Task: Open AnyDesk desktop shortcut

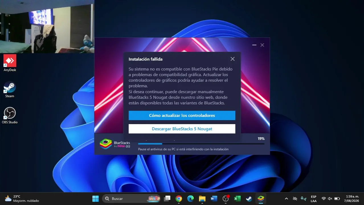Action: click(10, 63)
